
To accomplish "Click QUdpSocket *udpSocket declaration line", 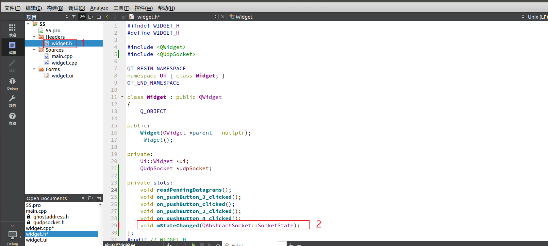I will [x=176, y=169].
